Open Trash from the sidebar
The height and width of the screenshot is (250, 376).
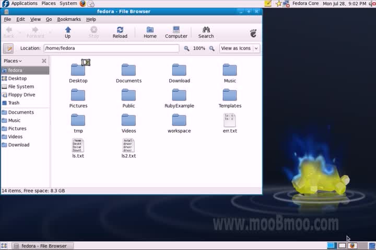coord(25,103)
